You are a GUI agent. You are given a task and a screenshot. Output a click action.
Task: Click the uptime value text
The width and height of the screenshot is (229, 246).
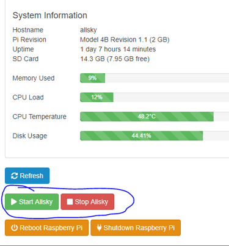coord(118,49)
